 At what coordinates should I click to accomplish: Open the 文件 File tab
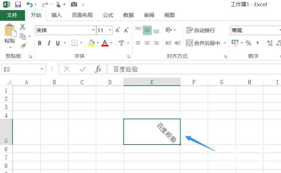click(x=12, y=15)
